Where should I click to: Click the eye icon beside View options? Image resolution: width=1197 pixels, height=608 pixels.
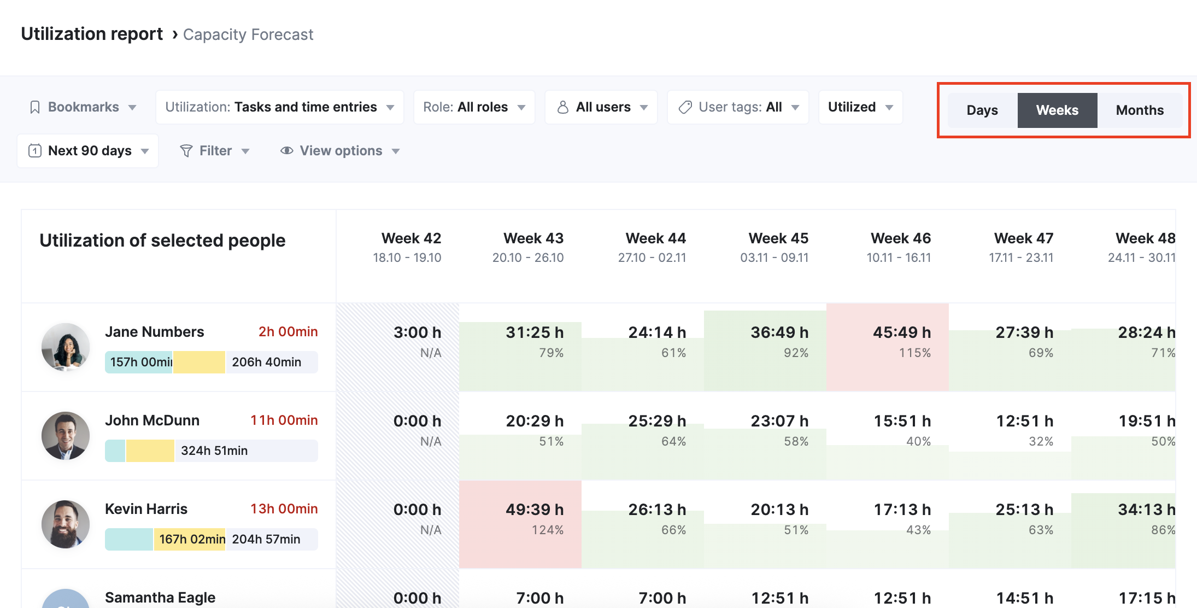tap(287, 150)
